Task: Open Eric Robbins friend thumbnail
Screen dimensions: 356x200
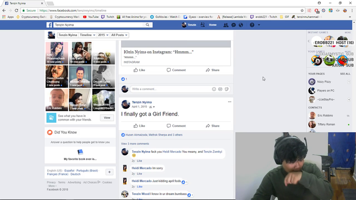Action: click(x=57, y=100)
